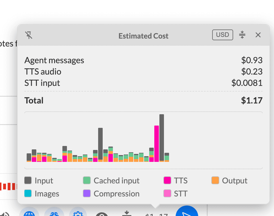Screen dimensions: 274x216
Task: Select the Cached input label link
Action: point(117,181)
